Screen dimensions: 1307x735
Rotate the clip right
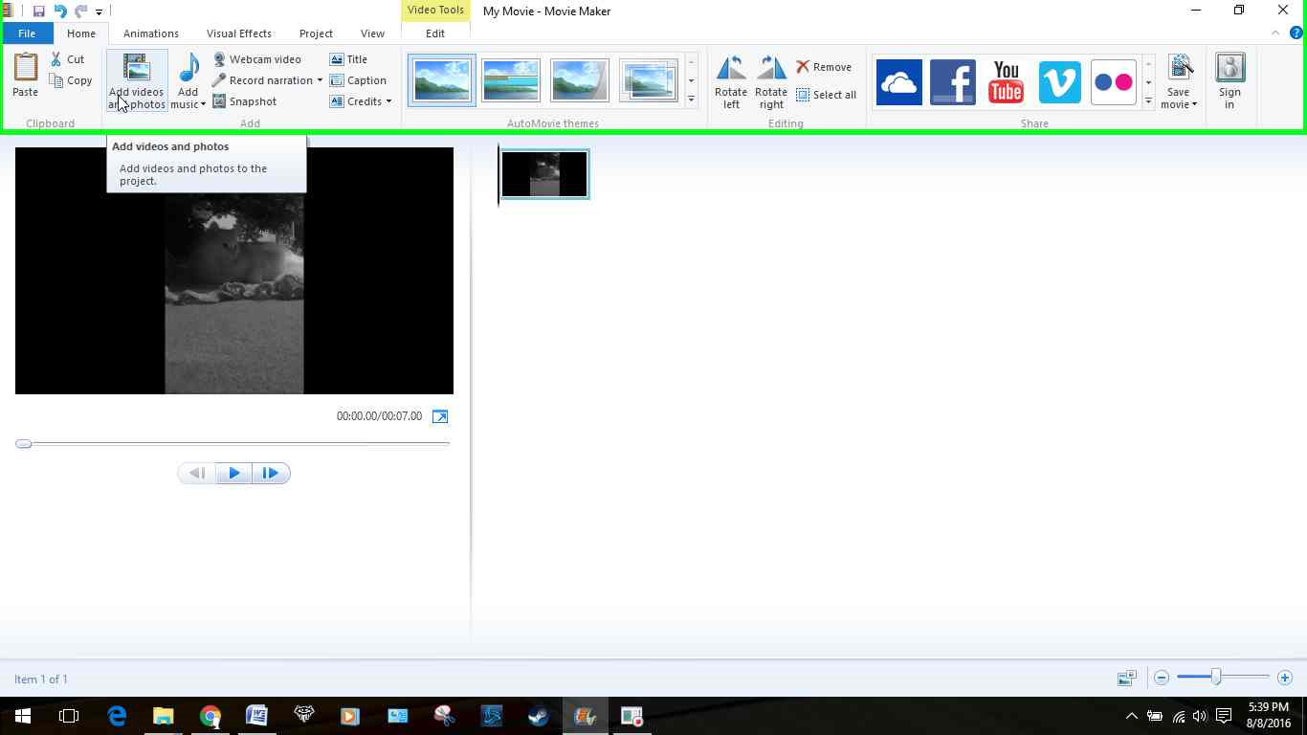771,81
